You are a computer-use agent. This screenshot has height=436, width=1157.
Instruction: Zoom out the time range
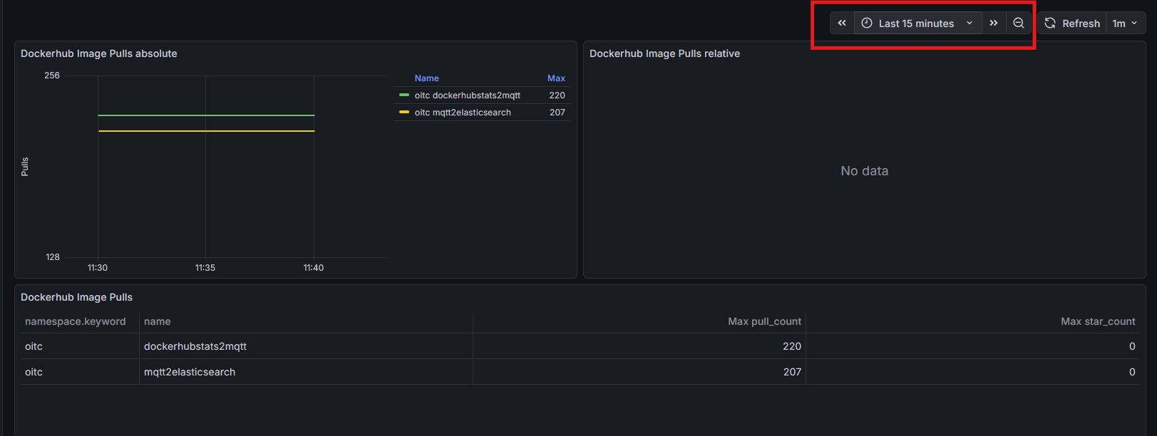coord(1019,24)
